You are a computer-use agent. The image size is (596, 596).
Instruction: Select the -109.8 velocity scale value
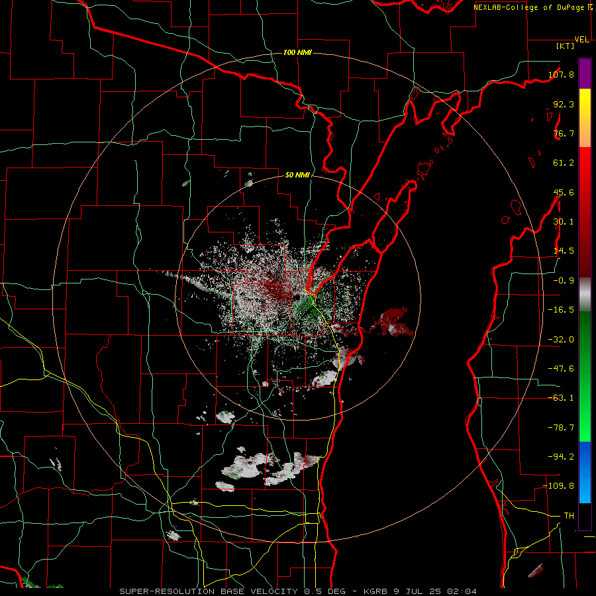coord(559,486)
